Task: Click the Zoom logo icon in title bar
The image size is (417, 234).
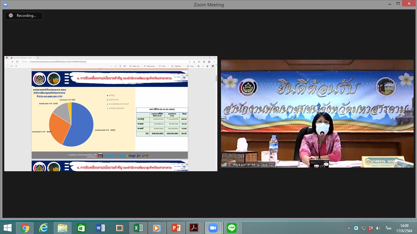Action: click(5, 5)
